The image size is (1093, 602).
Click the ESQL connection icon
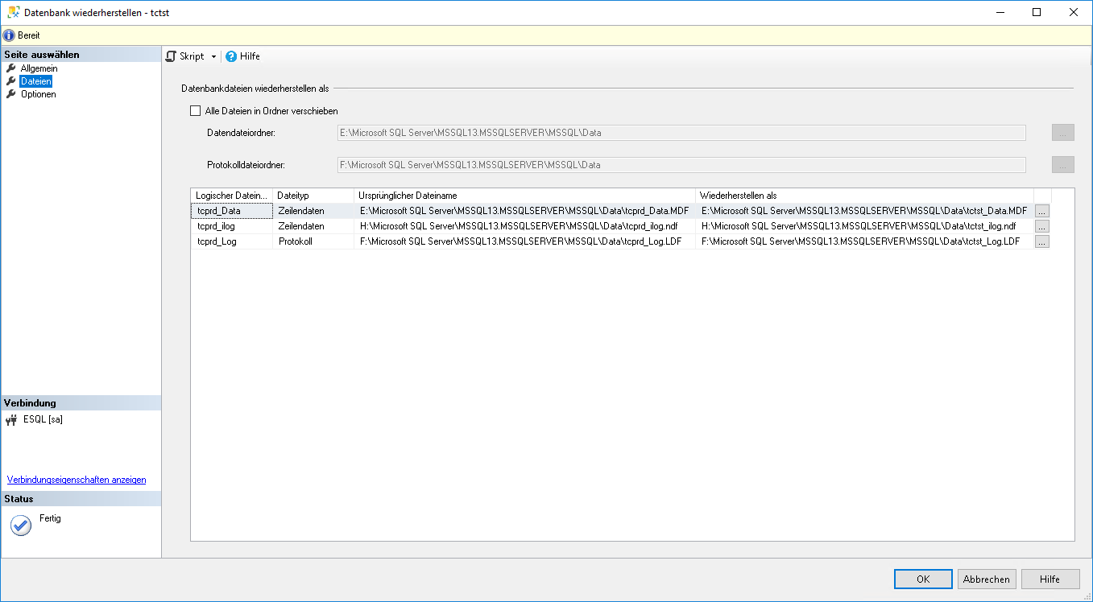[11, 420]
